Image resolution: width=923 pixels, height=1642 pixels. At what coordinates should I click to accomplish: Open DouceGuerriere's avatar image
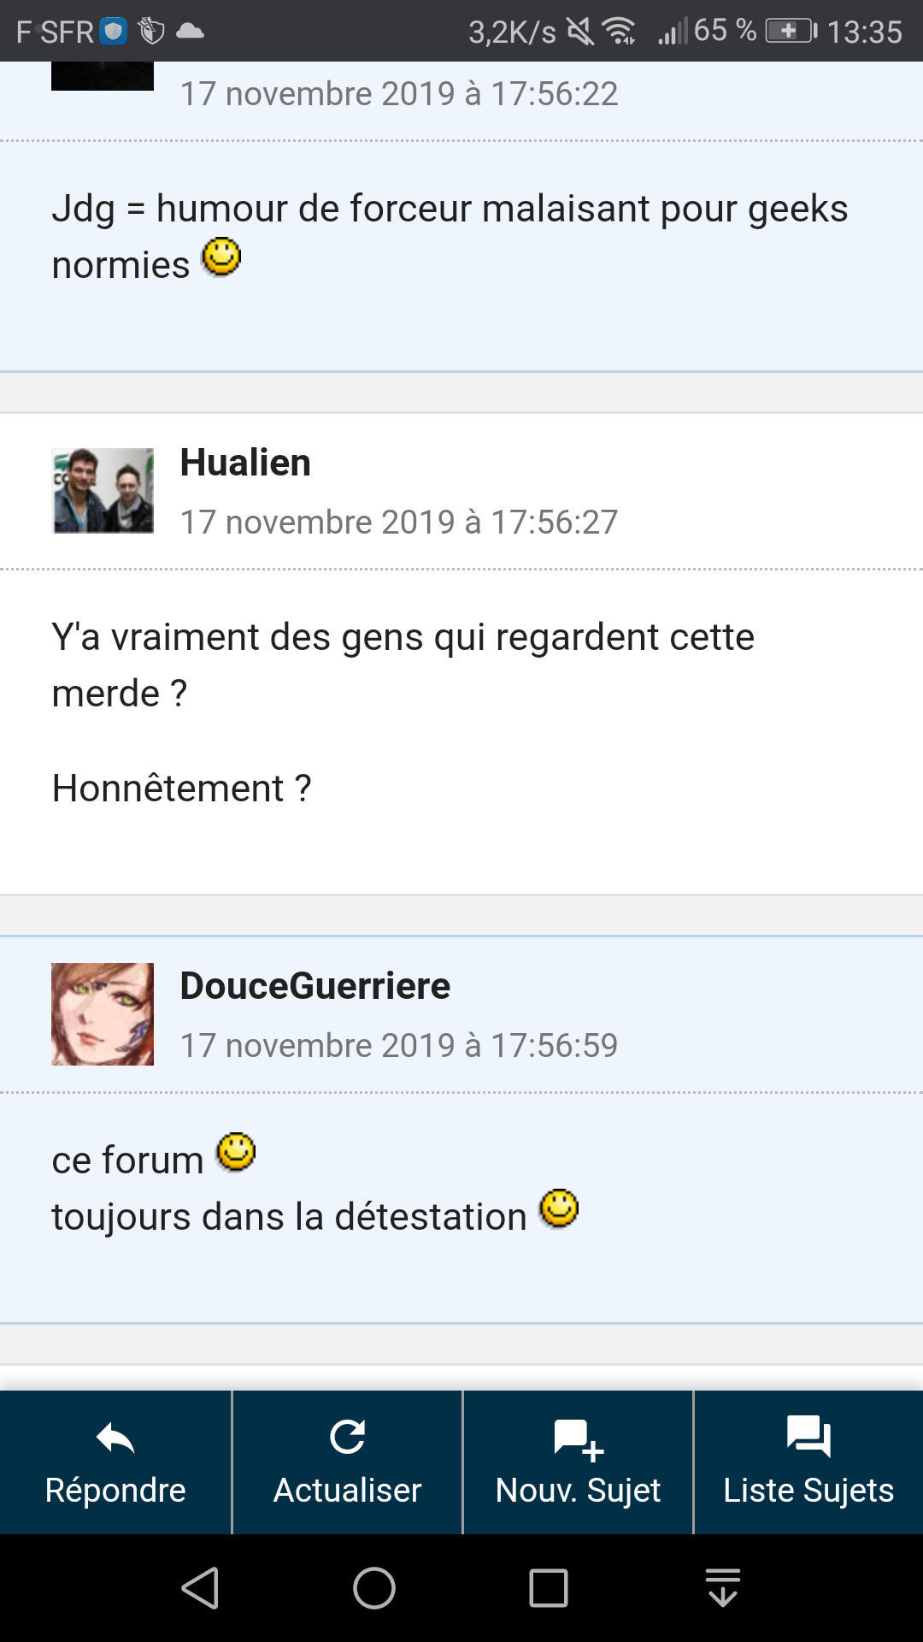103,1014
